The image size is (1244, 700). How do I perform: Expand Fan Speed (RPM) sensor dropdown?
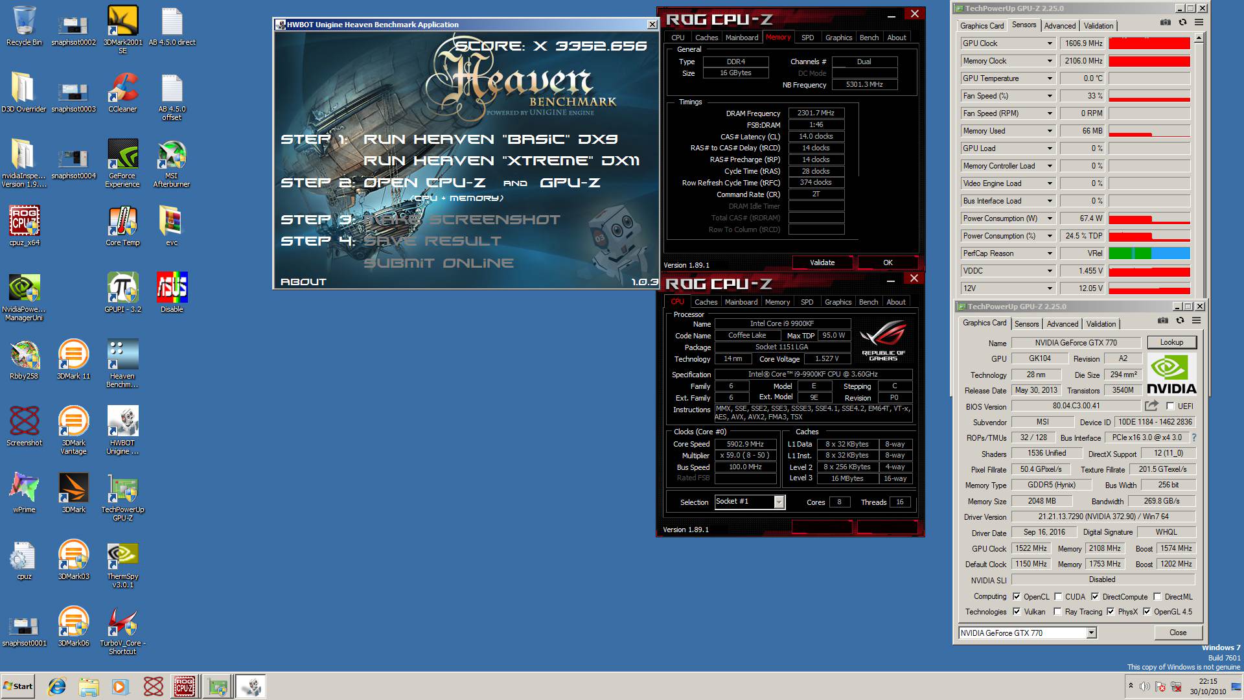[1050, 113]
